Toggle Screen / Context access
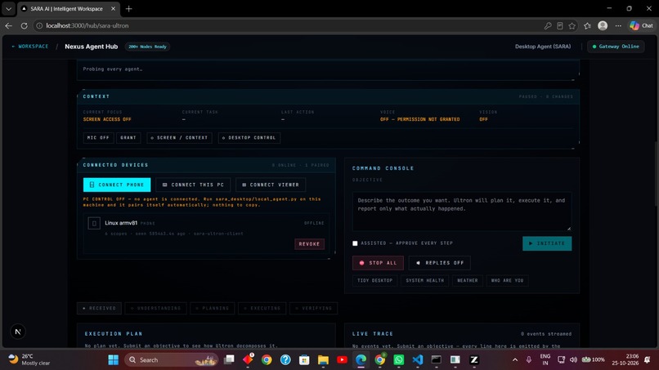This screenshot has height=370, width=659. (x=179, y=138)
